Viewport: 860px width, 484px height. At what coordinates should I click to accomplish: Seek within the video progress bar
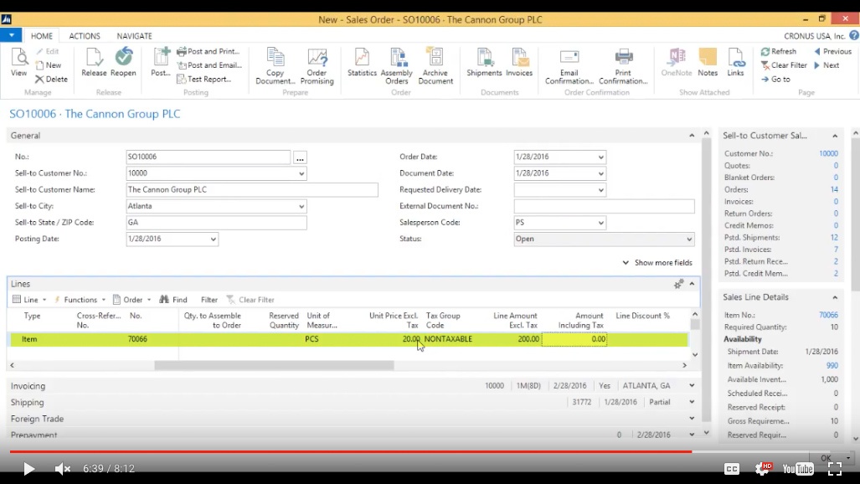pos(430,451)
